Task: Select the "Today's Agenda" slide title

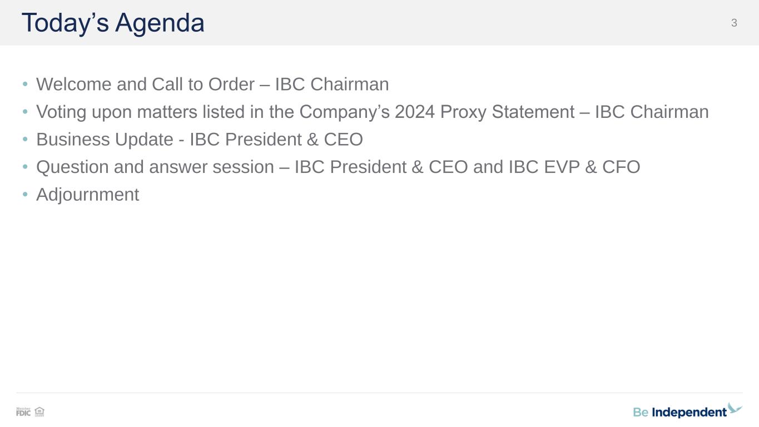Action: point(113,23)
